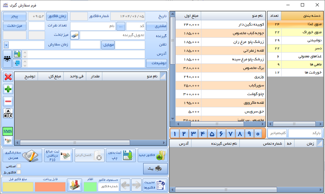The image size is (325, 194).
Task: Click the money arrows icon in bottom bar
Action: (x=74, y=185)
